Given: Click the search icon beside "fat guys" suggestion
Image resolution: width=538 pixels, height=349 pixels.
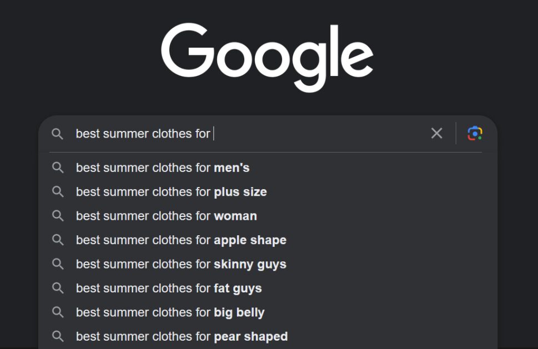Looking at the screenshot, I should [58, 288].
